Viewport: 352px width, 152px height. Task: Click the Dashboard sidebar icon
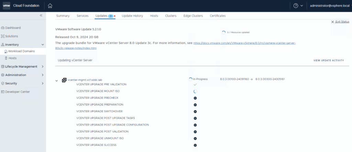coord(3,28)
